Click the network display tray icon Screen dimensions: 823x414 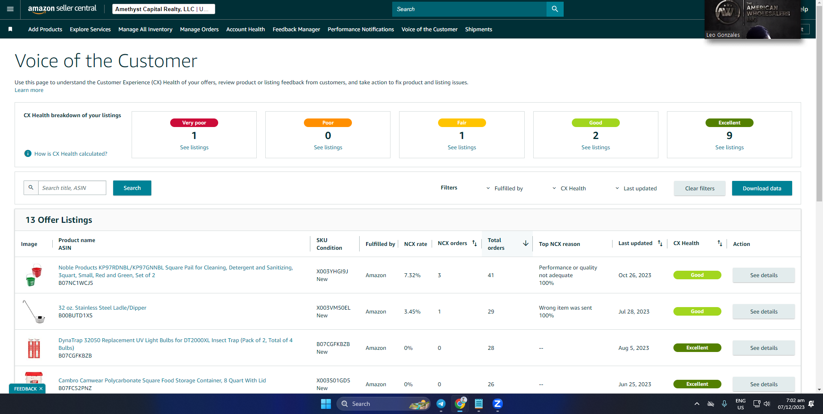(757, 404)
